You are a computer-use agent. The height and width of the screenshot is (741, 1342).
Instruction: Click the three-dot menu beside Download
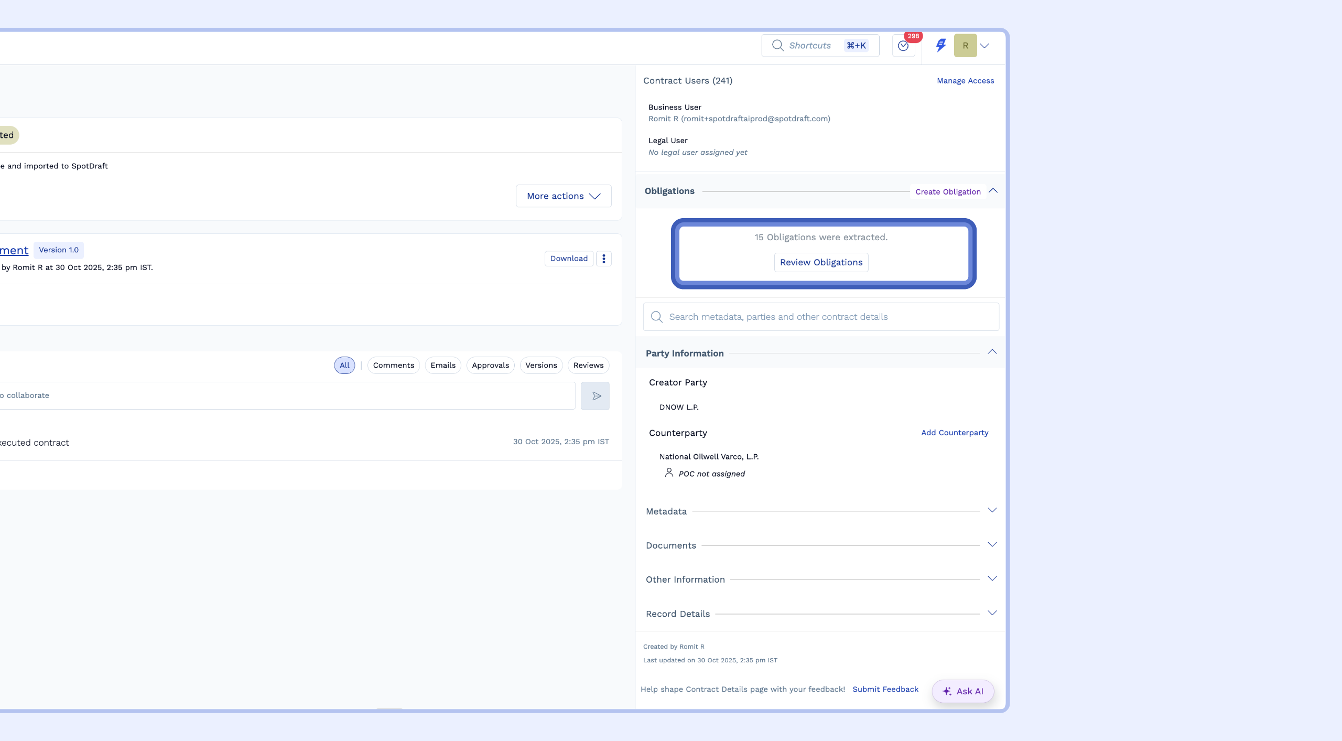604,259
